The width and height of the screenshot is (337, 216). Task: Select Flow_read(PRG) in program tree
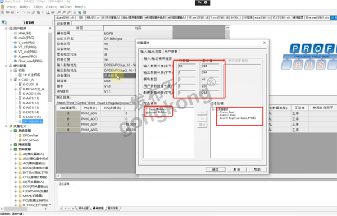[x=30, y=61]
